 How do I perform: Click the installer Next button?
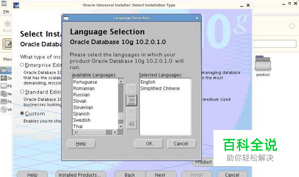pos(161,174)
